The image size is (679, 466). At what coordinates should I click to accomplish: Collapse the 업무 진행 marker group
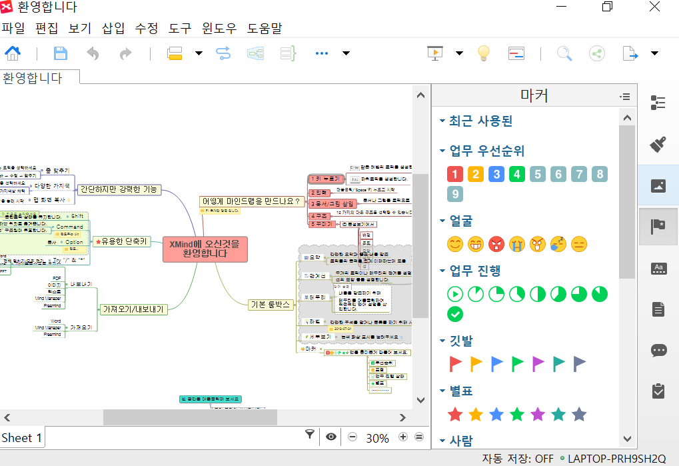[442, 271]
